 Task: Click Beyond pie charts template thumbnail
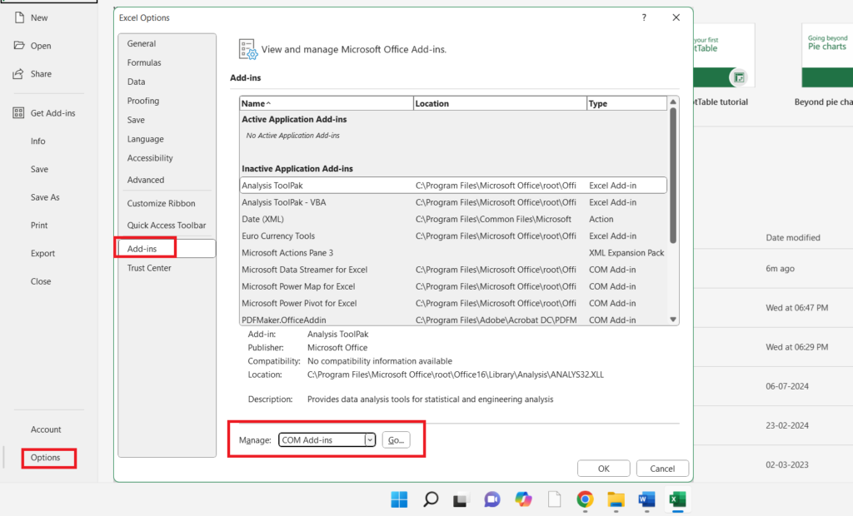coord(827,55)
